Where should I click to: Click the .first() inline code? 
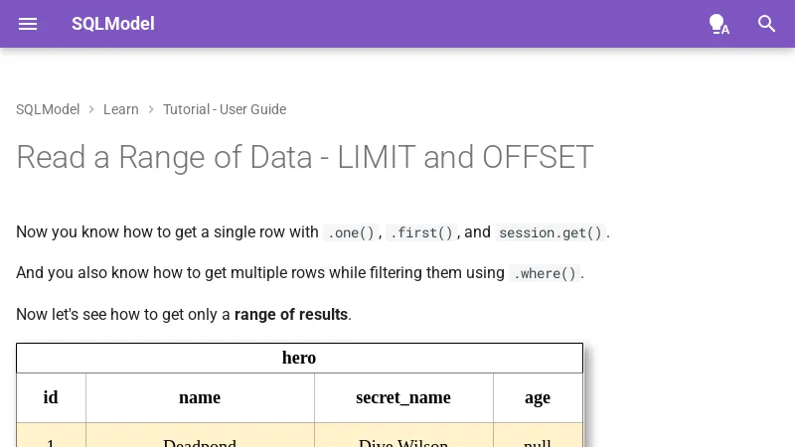coord(421,232)
